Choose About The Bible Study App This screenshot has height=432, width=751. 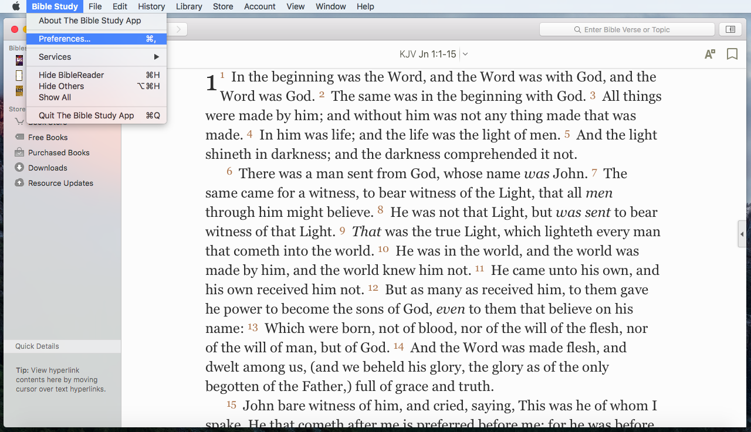pos(97,21)
